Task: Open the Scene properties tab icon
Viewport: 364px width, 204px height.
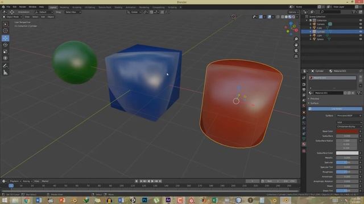Action: 304,100
